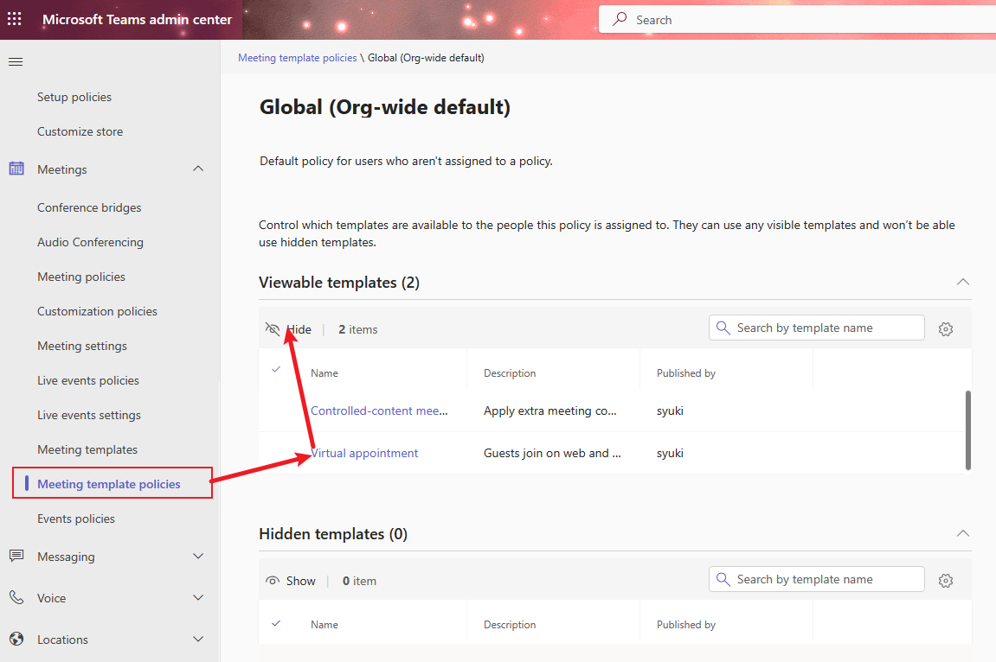Collapse the Viewable templates section

[963, 282]
